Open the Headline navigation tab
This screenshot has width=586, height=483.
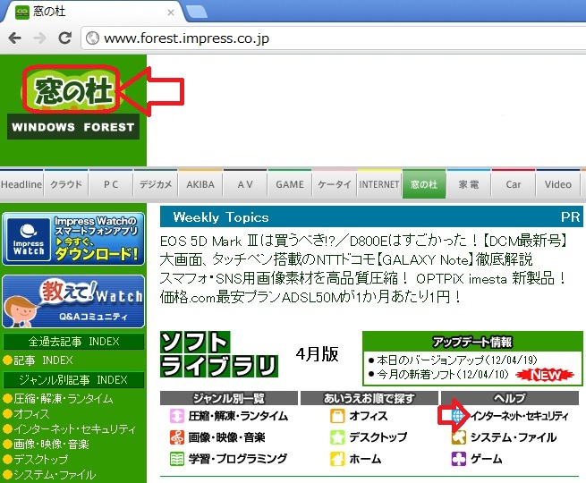tap(21, 184)
